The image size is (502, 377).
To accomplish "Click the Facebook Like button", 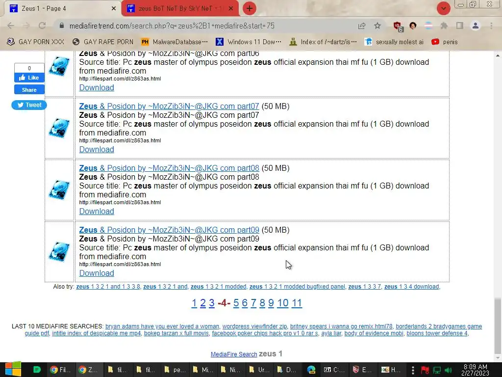I will (29, 78).
